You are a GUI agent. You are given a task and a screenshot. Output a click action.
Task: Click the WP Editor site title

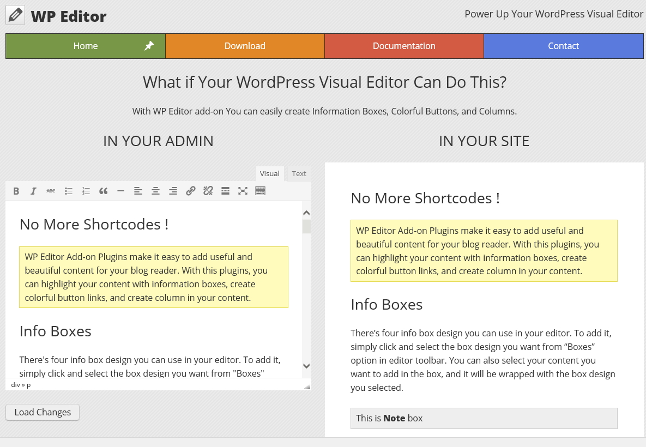click(x=69, y=16)
